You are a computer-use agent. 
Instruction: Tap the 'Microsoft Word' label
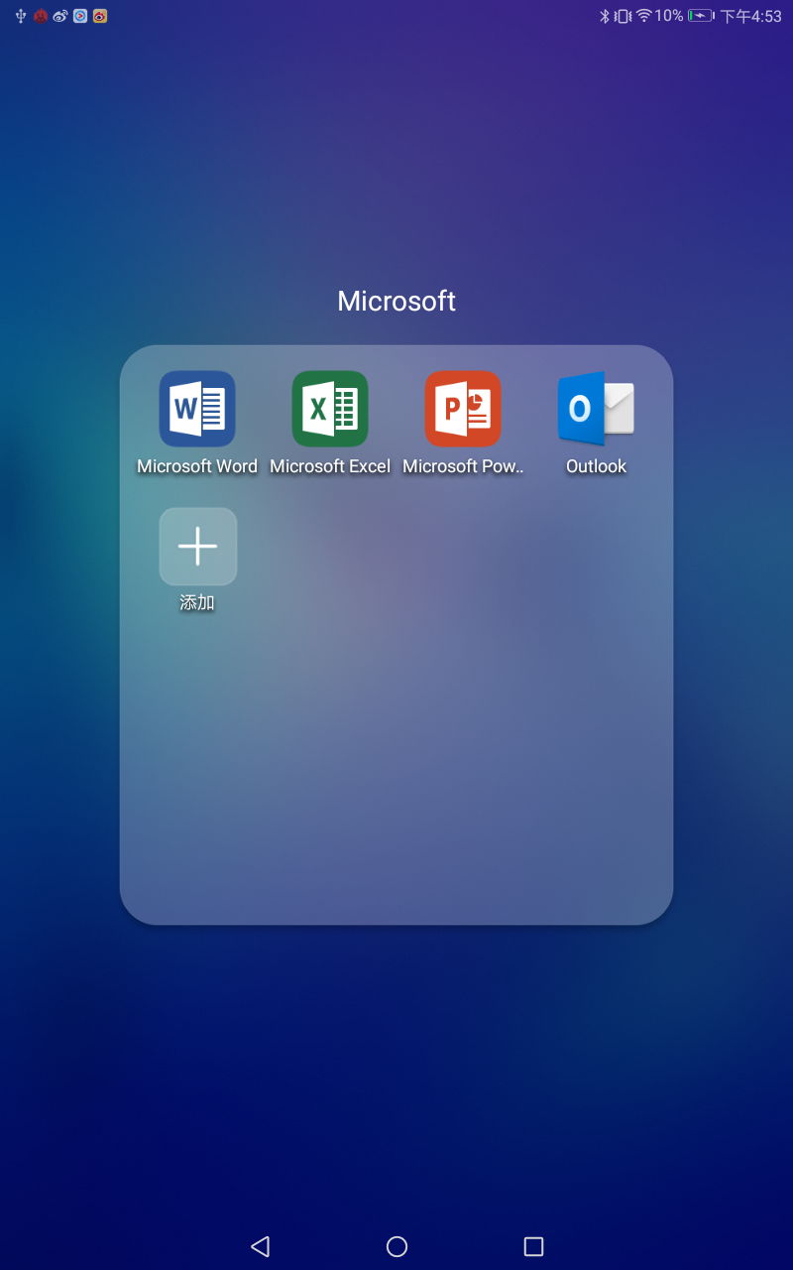click(197, 466)
